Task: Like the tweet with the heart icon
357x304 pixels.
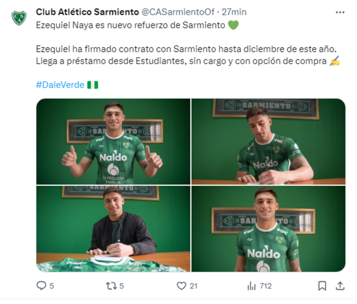Action: 181,286
